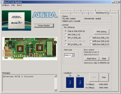Open the About menu
Image resolution: width=121 pixels, height=94 pixels.
(19, 5)
